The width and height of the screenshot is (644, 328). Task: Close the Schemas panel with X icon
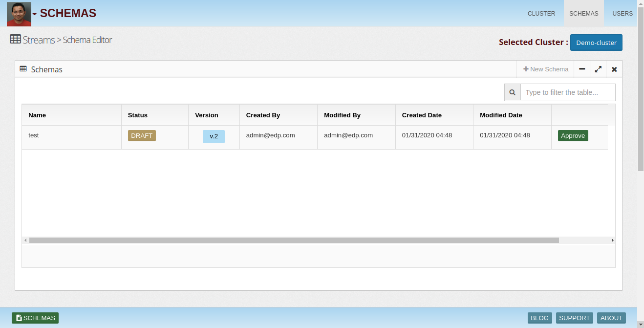click(x=614, y=69)
